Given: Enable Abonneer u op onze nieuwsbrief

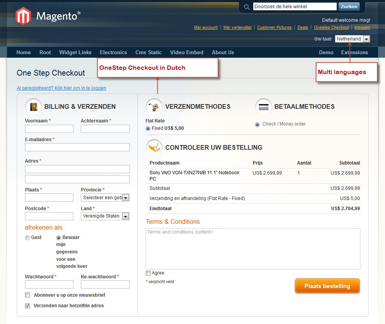Looking at the screenshot, I should (x=28, y=295).
